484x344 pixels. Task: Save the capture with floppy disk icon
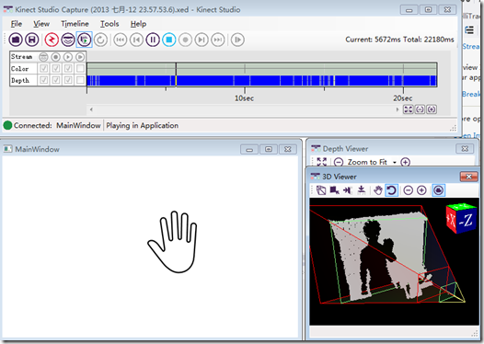32,40
